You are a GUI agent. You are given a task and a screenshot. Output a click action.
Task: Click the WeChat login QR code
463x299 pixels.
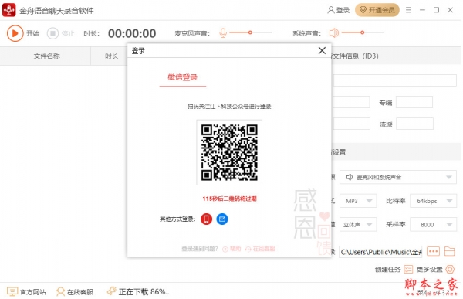(x=229, y=152)
